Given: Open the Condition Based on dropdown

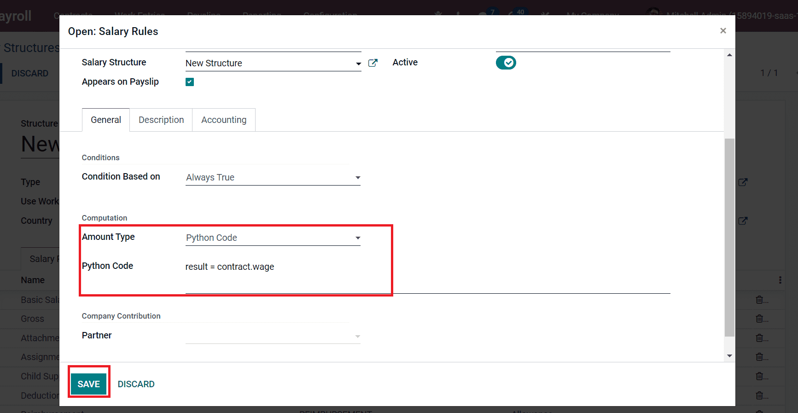Looking at the screenshot, I should 358,178.
